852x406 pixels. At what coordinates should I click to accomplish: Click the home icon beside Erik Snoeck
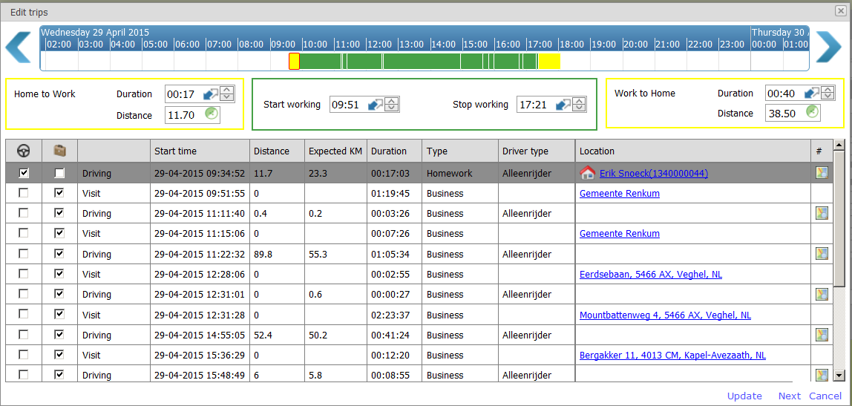point(587,173)
